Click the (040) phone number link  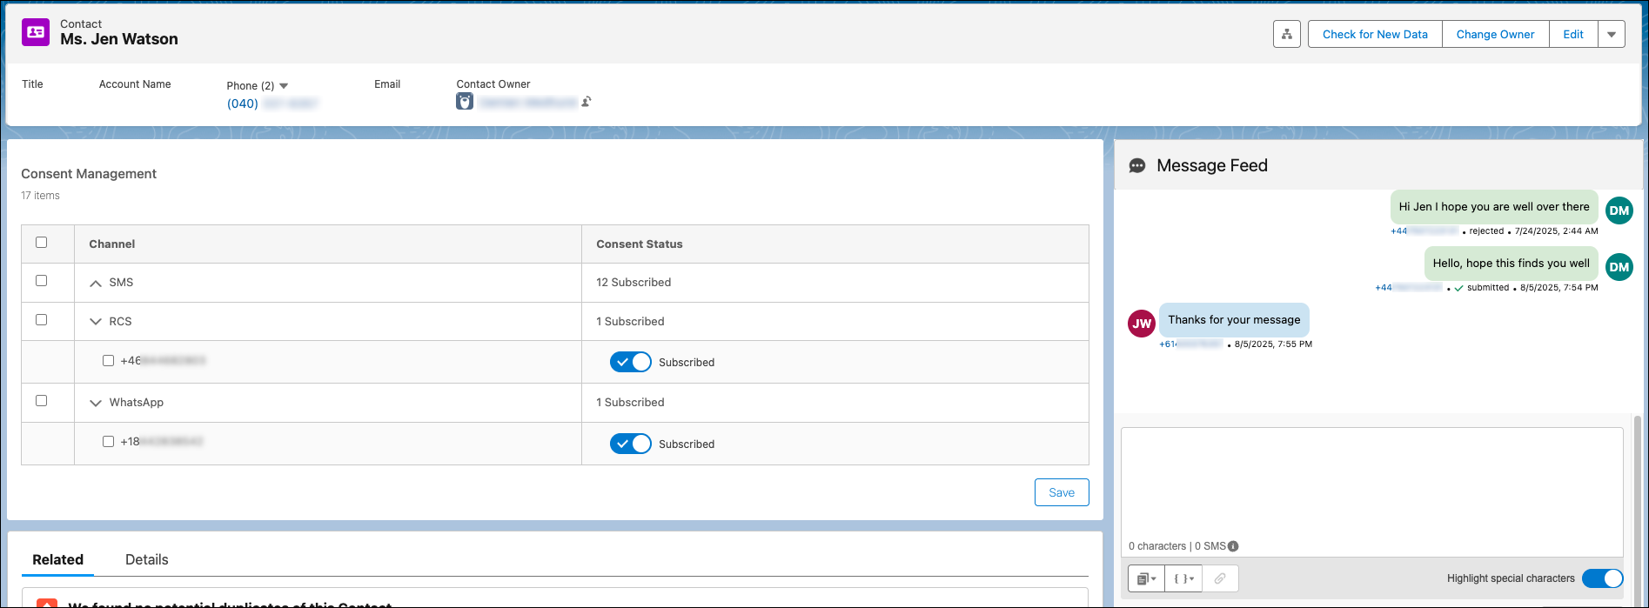[271, 104]
